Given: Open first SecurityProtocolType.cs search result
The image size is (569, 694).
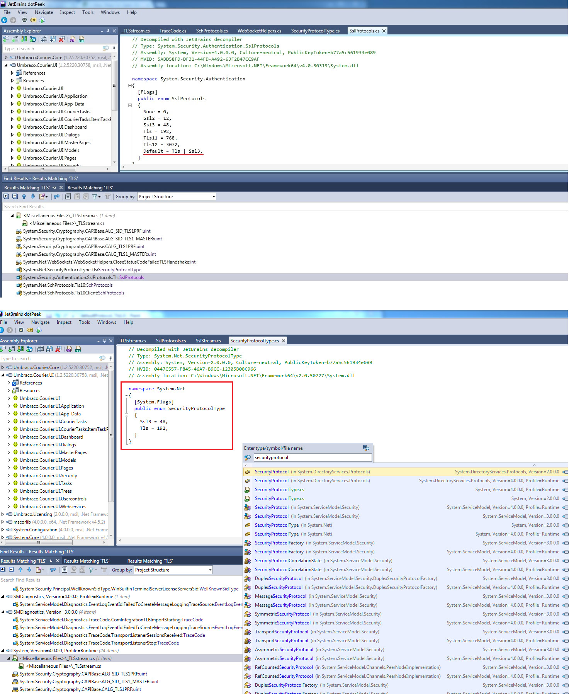Looking at the screenshot, I should [406, 489].
